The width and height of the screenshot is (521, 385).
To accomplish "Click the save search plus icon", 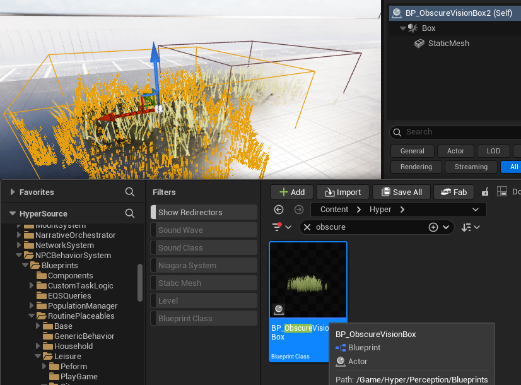I will pos(433,227).
